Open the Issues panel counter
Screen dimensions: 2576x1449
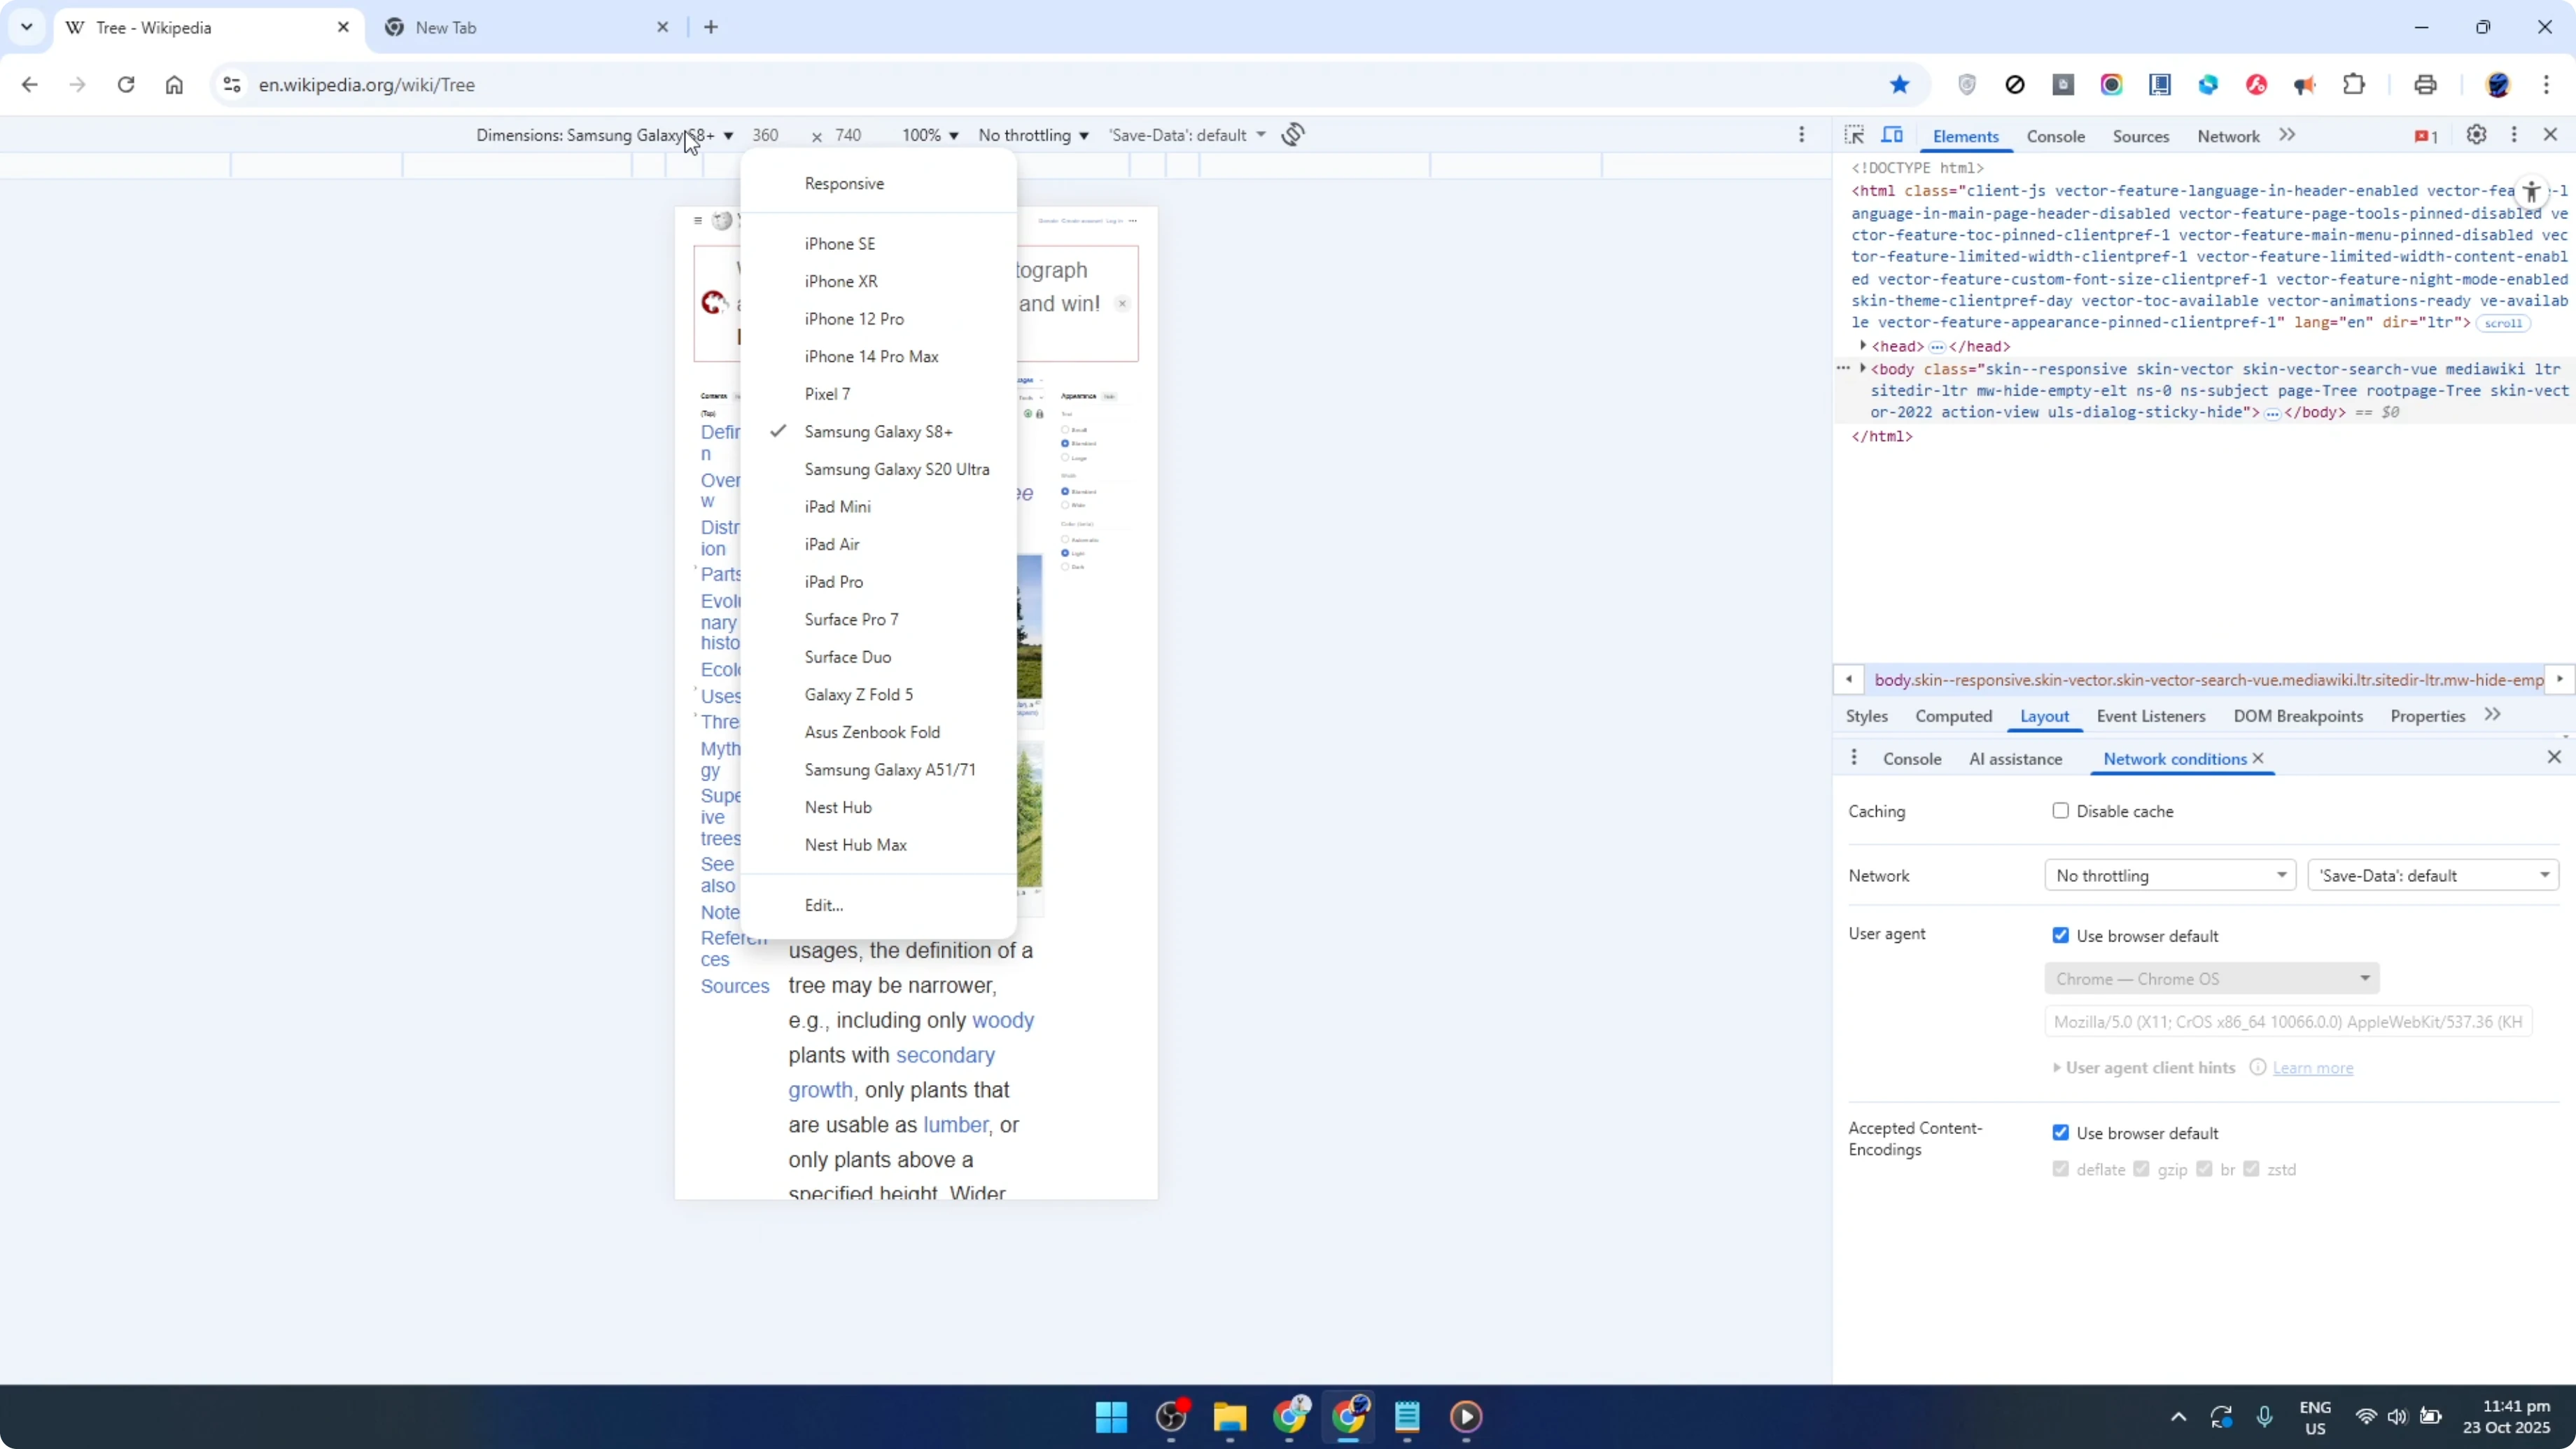click(x=2424, y=135)
